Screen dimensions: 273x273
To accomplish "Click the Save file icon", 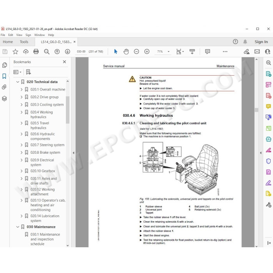I will (x=5, y=51).
